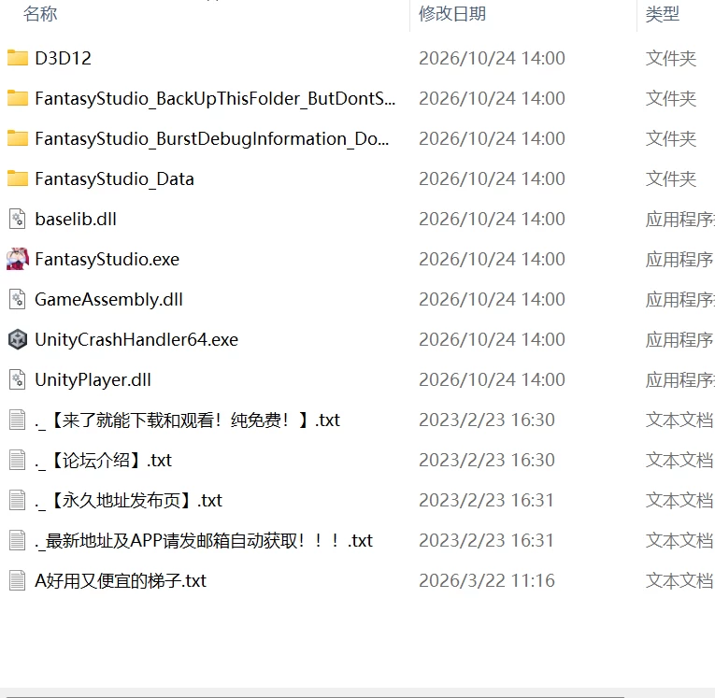715x698 pixels.
Task: Select the A好用又便宜的梯子.txt file name
Action: [x=121, y=580]
